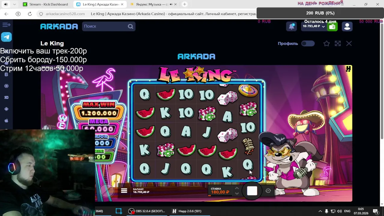This screenshot has width=384, height=216.
Task: Open the user profile avatar icon
Action: (x=347, y=26)
